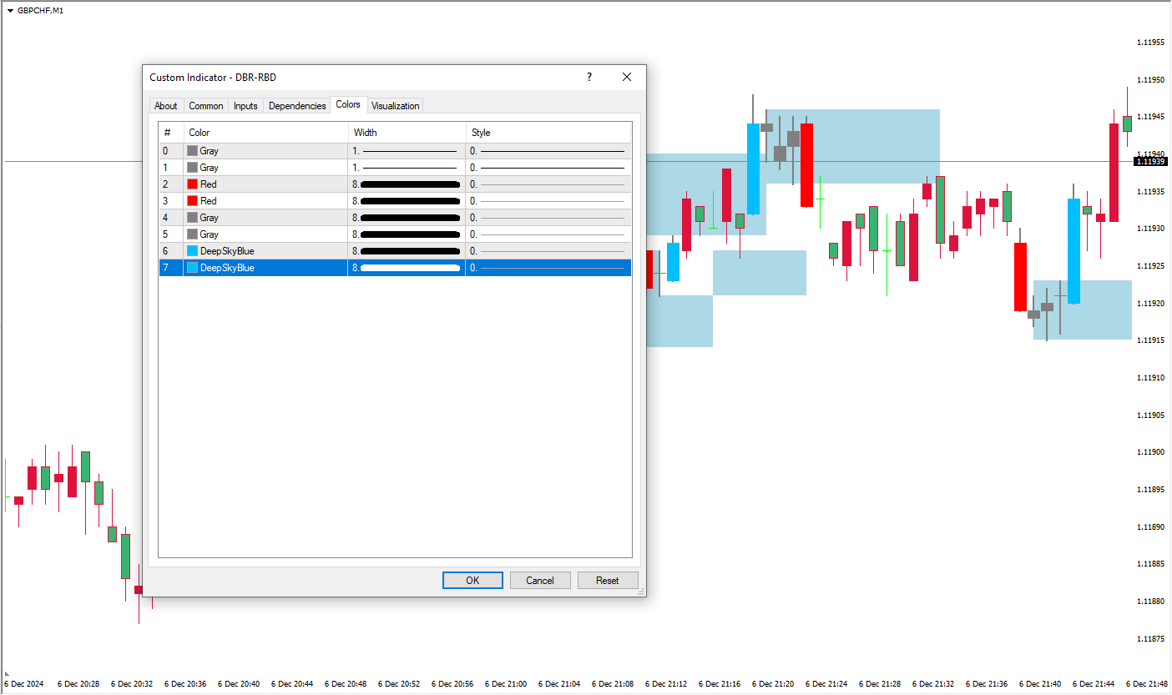The image size is (1172, 695).
Task: Switch to the About tab
Action: [x=165, y=106]
